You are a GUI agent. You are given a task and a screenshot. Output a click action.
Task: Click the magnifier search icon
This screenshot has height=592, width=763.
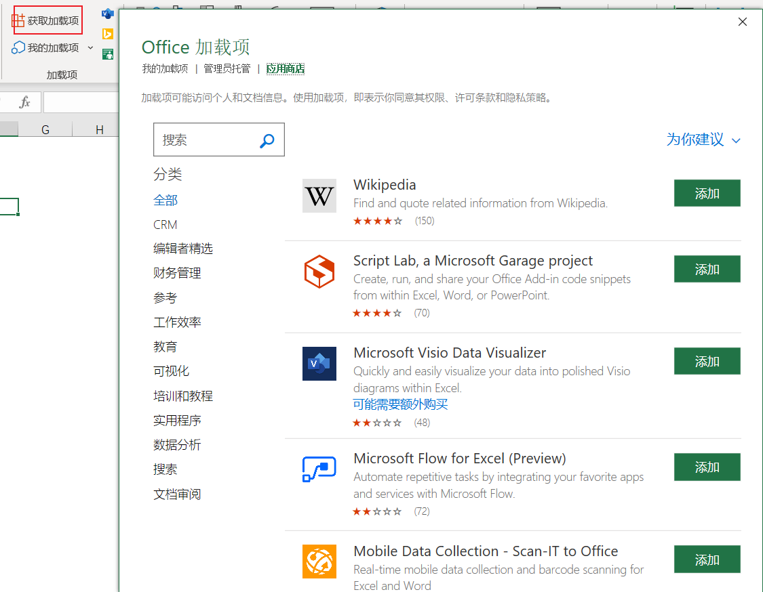[x=267, y=140]
